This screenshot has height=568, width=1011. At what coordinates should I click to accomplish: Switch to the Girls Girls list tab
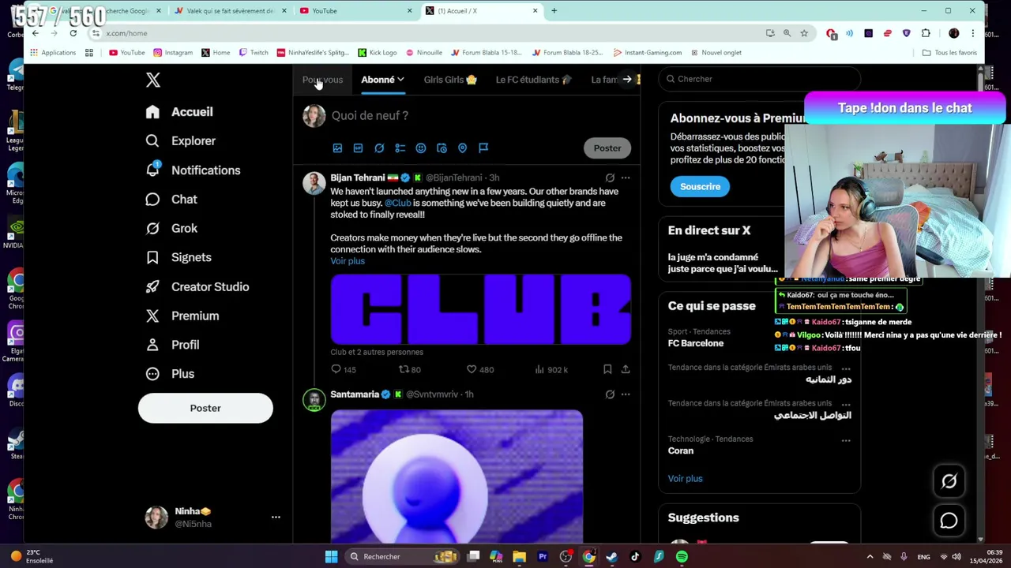(x=450, y=80)
